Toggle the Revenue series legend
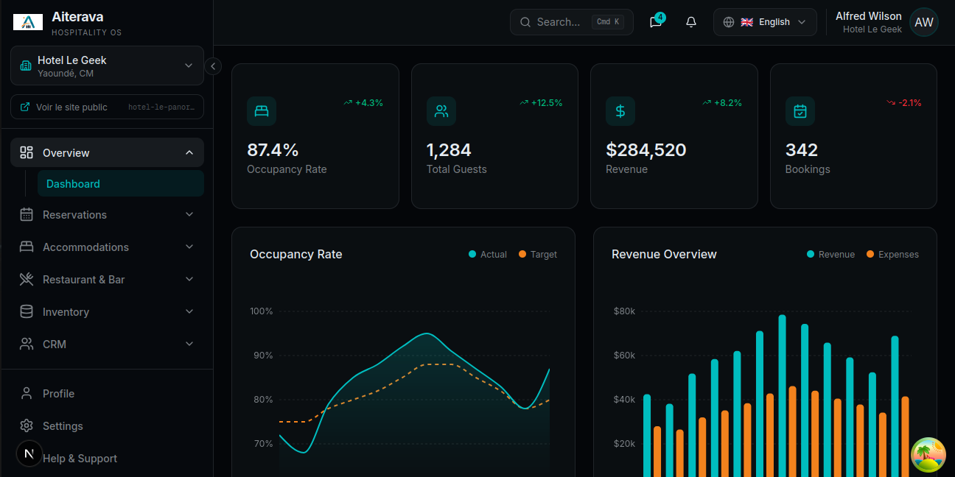This screenshot has height=477, width=955. click(x=830, y=255)
